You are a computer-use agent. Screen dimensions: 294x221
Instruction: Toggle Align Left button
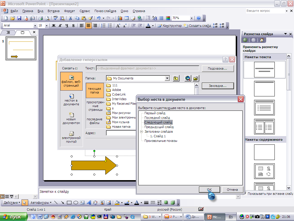[82, 26]
